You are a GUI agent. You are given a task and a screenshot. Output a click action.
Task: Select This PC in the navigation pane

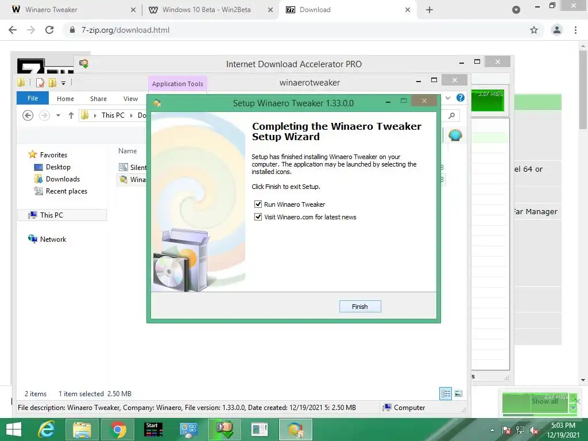(62, 215)
